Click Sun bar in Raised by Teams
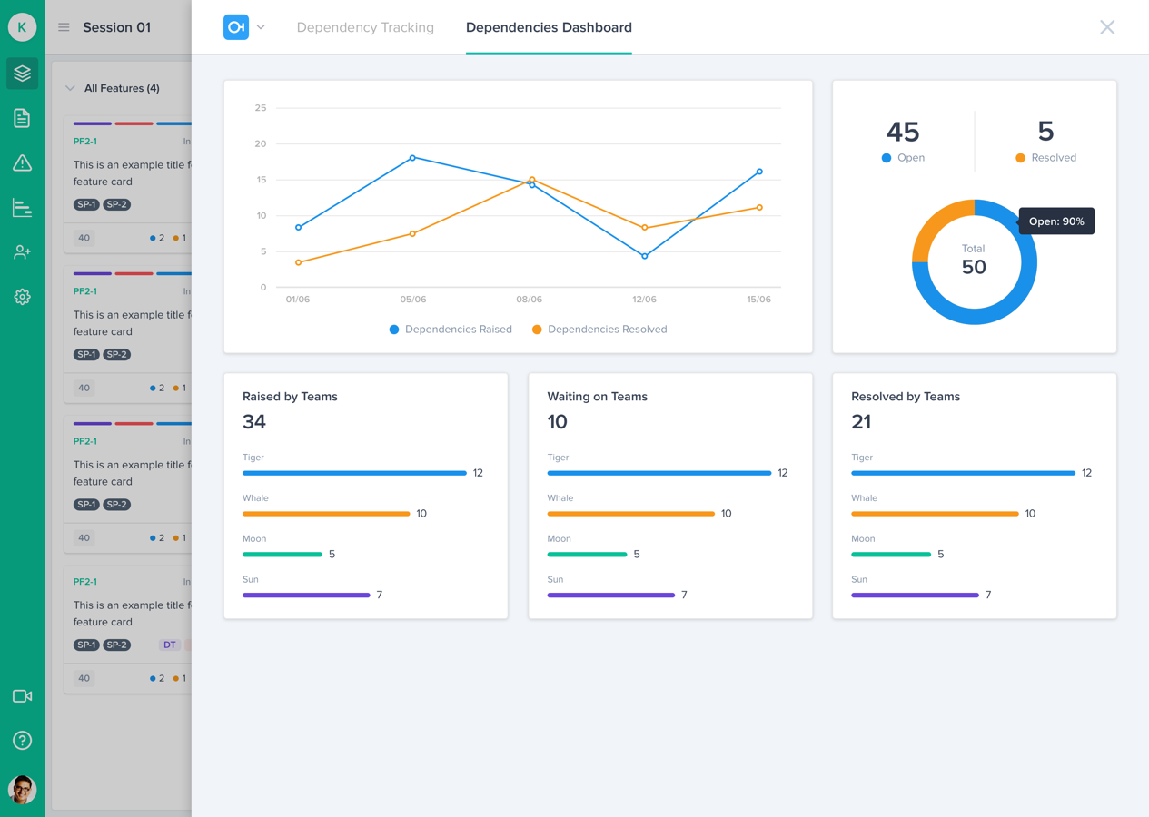The height and width of the screenshot is (817, 1149). pos(306,596)
